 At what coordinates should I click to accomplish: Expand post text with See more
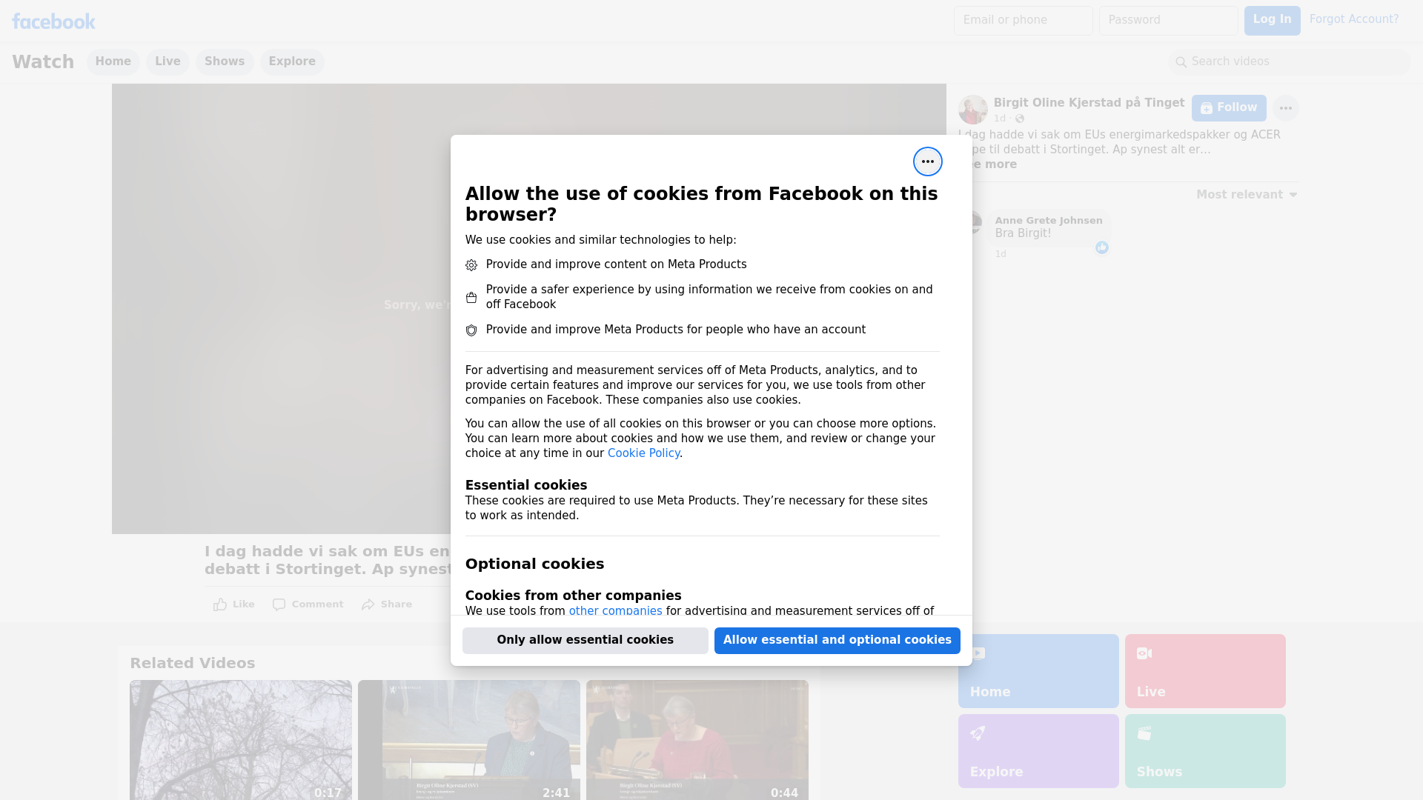[993, 164]
